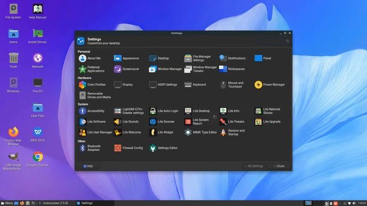This screenshot has width=367, height=206.
Task: Click the Trash desktop icon
Action: [13, 61]
